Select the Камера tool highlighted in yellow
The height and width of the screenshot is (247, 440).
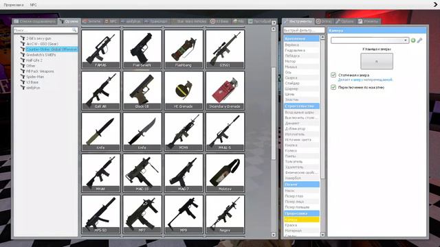pyautogui.click(x=301, y=220)
